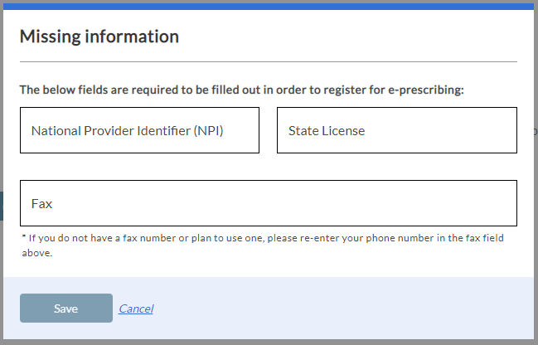The width and height of the screenshot is (538, 345).
Task: Click the National Provider Identifier (NPI) field
Action: 139,130
